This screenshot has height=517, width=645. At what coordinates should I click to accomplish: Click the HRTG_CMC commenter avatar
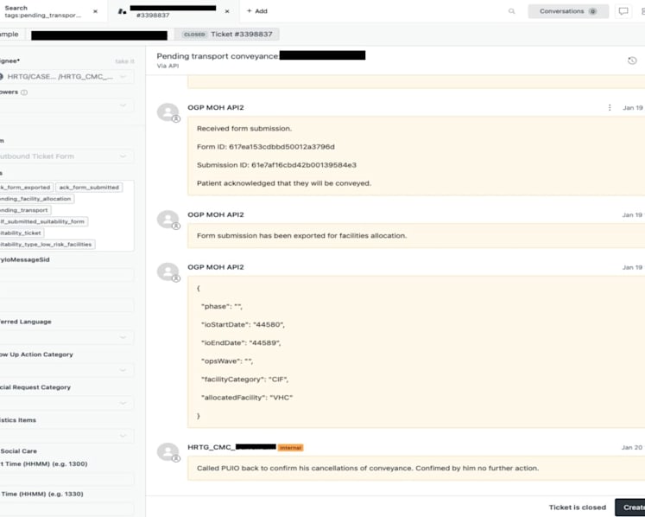pos(168,452)
